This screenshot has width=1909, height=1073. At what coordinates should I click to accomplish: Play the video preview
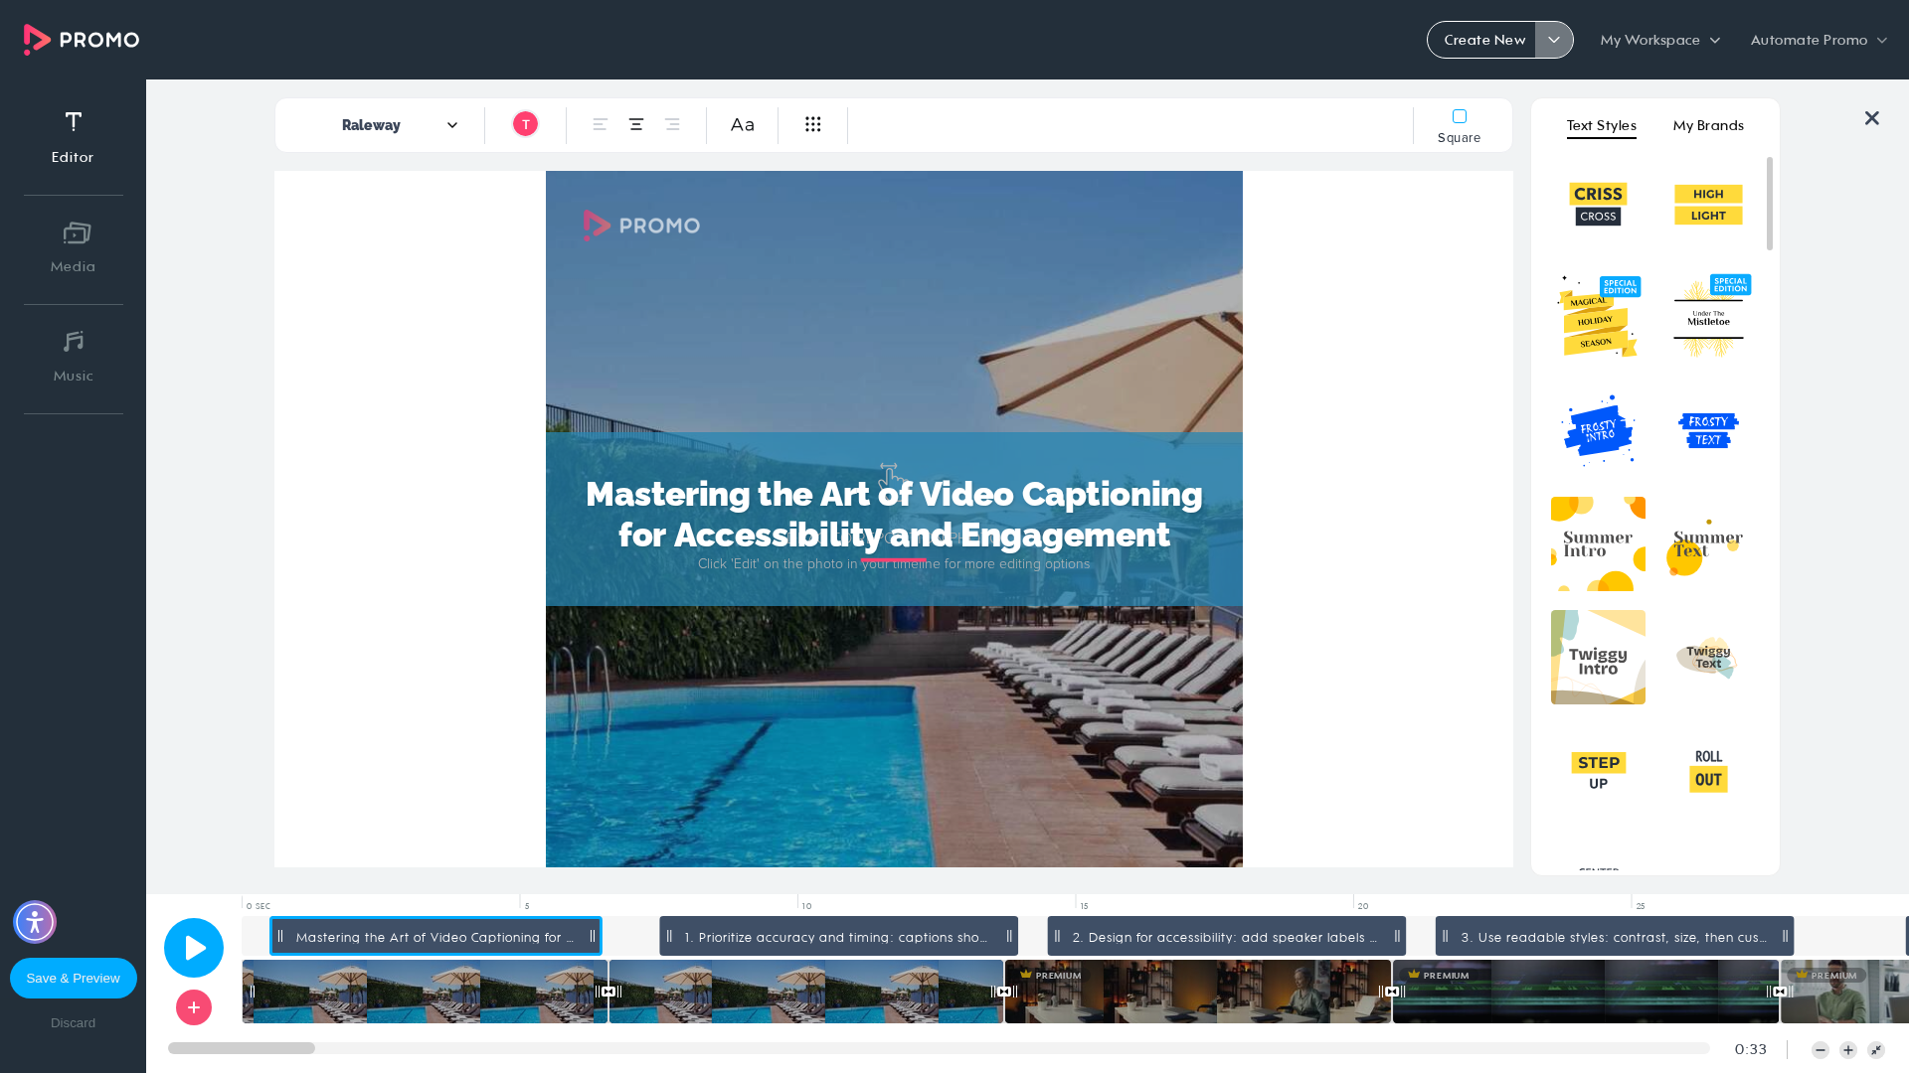click(x=194, y=948)
